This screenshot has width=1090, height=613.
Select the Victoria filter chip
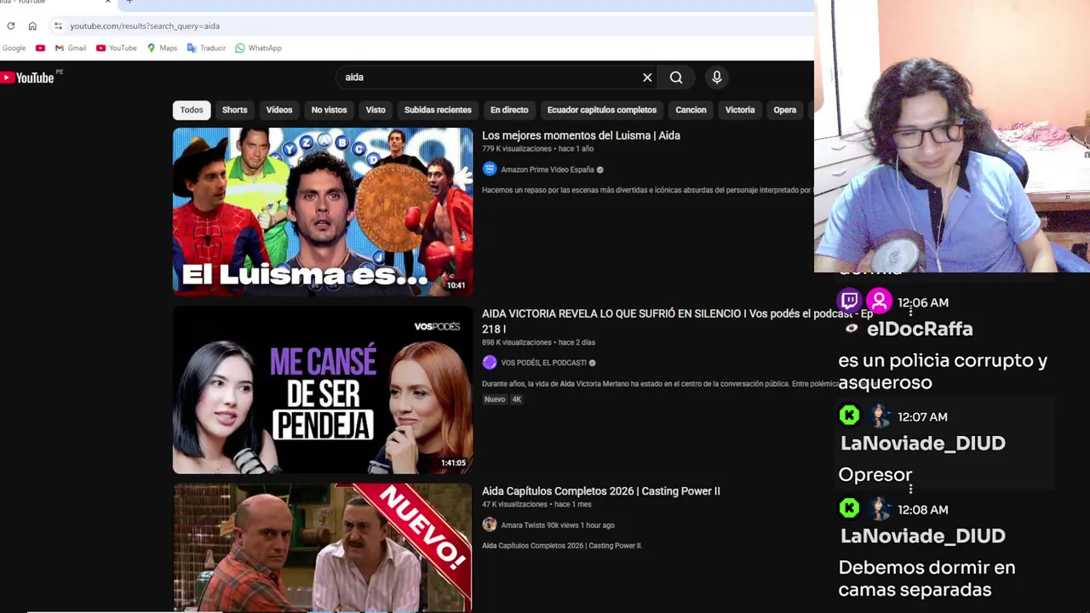[x=740, y=110]
